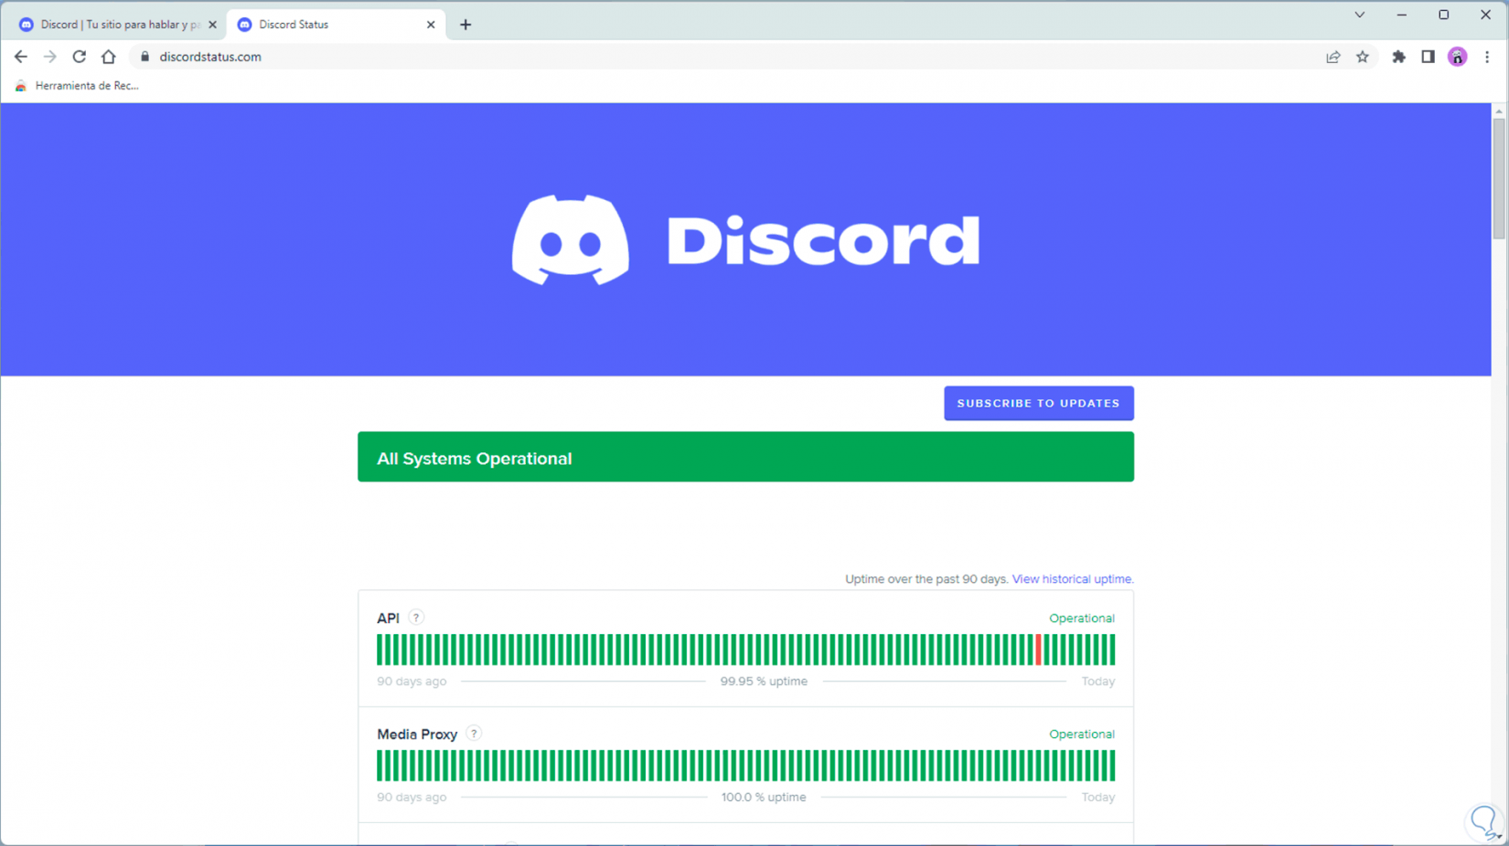The height and width of the screenshot is (846, 1509).
Task: Go back using the browser back arrow
Action: [20, 57]
